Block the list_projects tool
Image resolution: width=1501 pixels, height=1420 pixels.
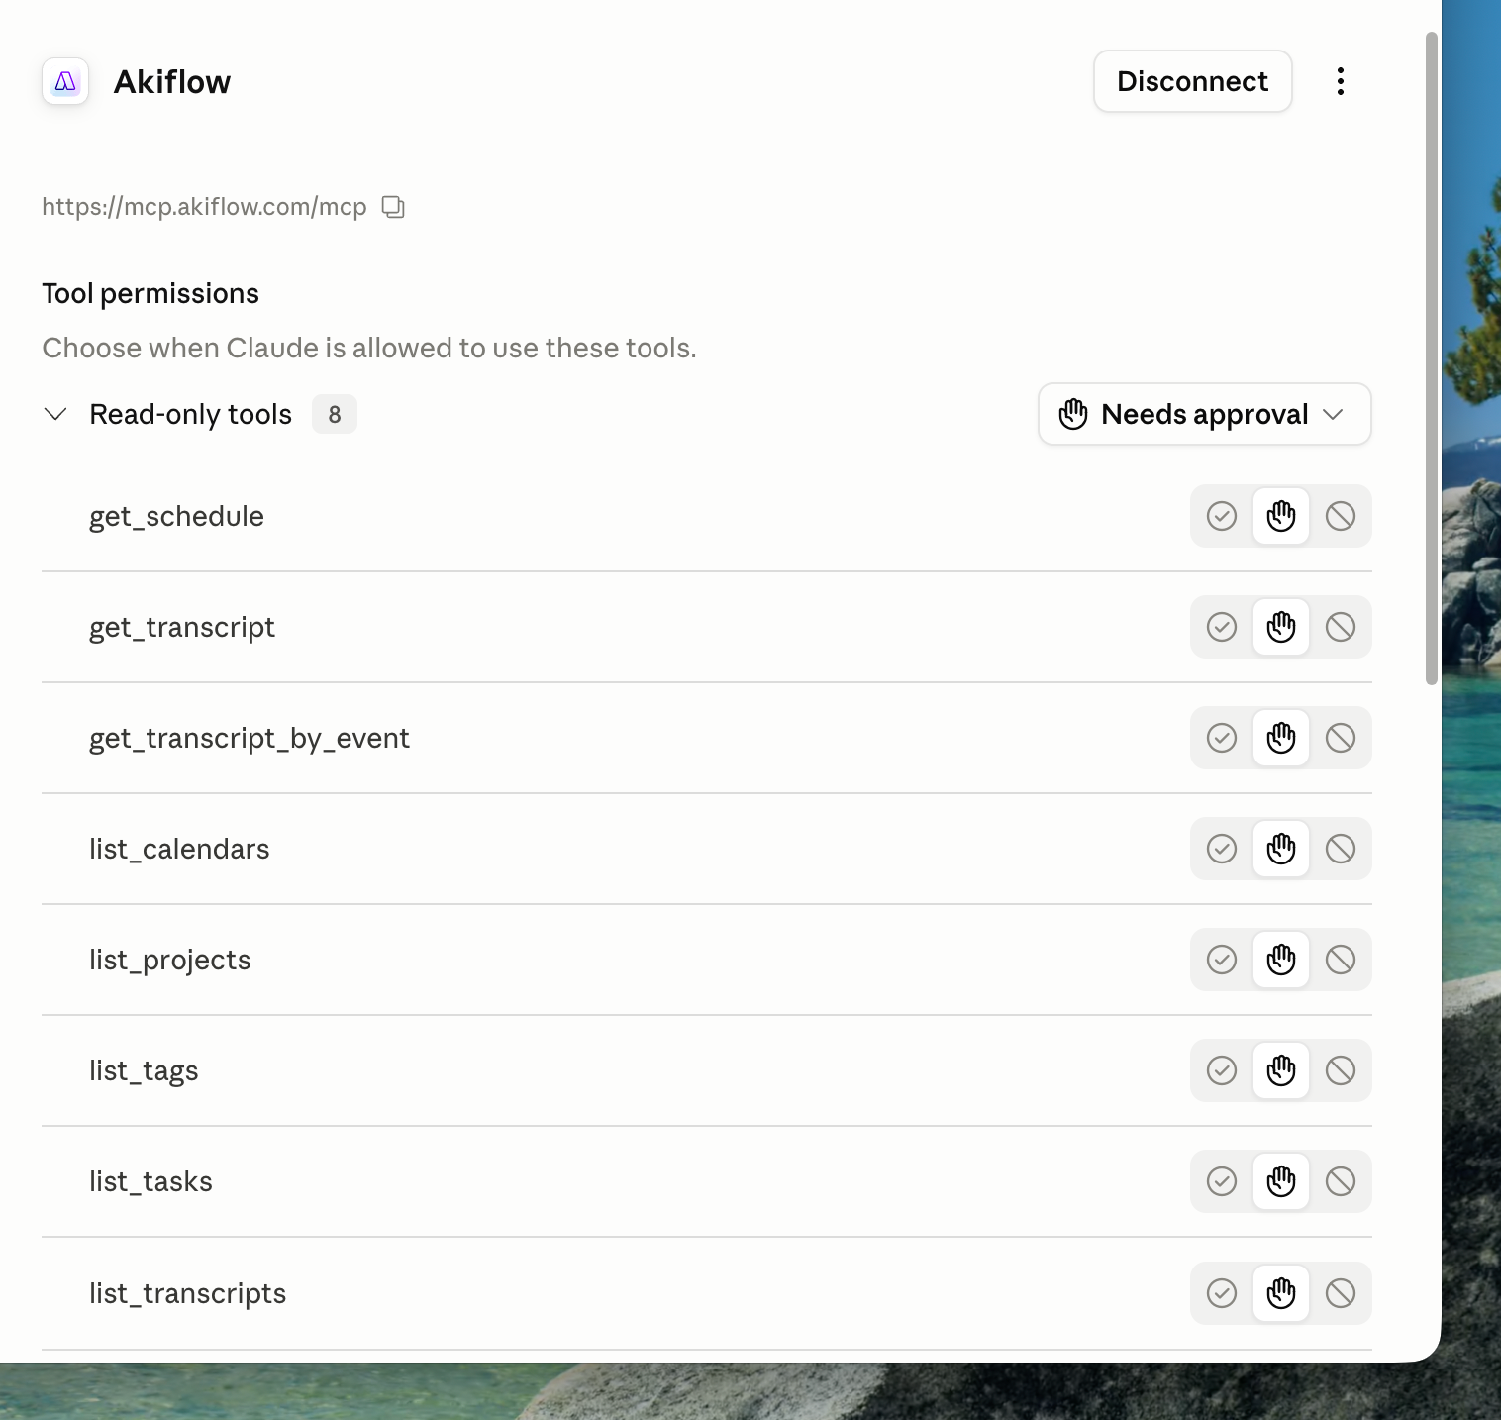coord(1341,960)
